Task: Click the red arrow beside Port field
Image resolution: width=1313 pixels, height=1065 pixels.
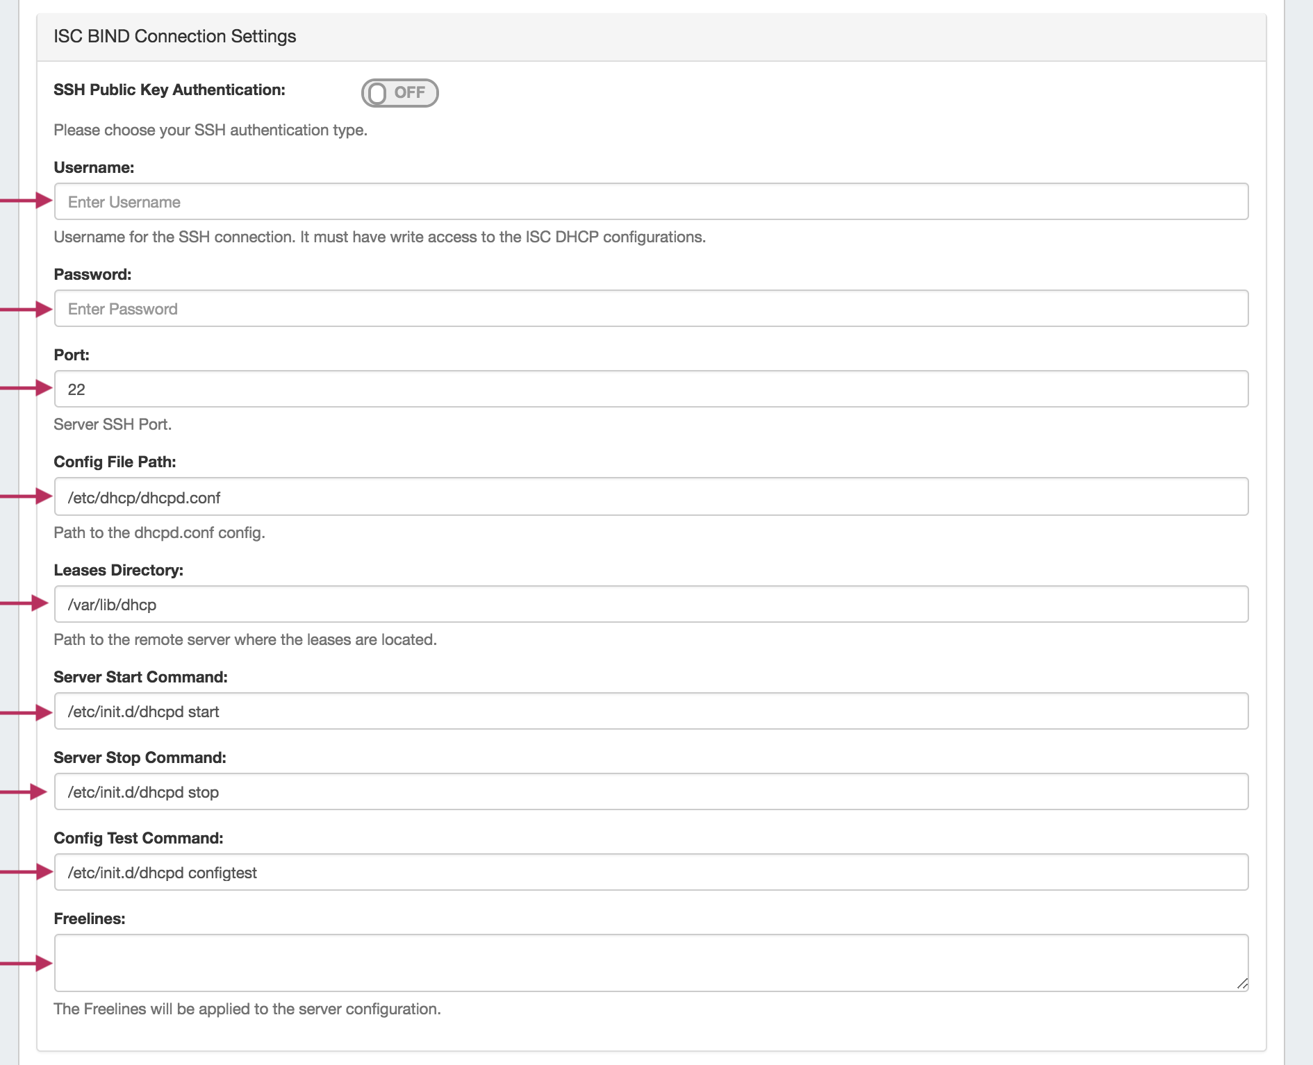Action: click(28, 387)
